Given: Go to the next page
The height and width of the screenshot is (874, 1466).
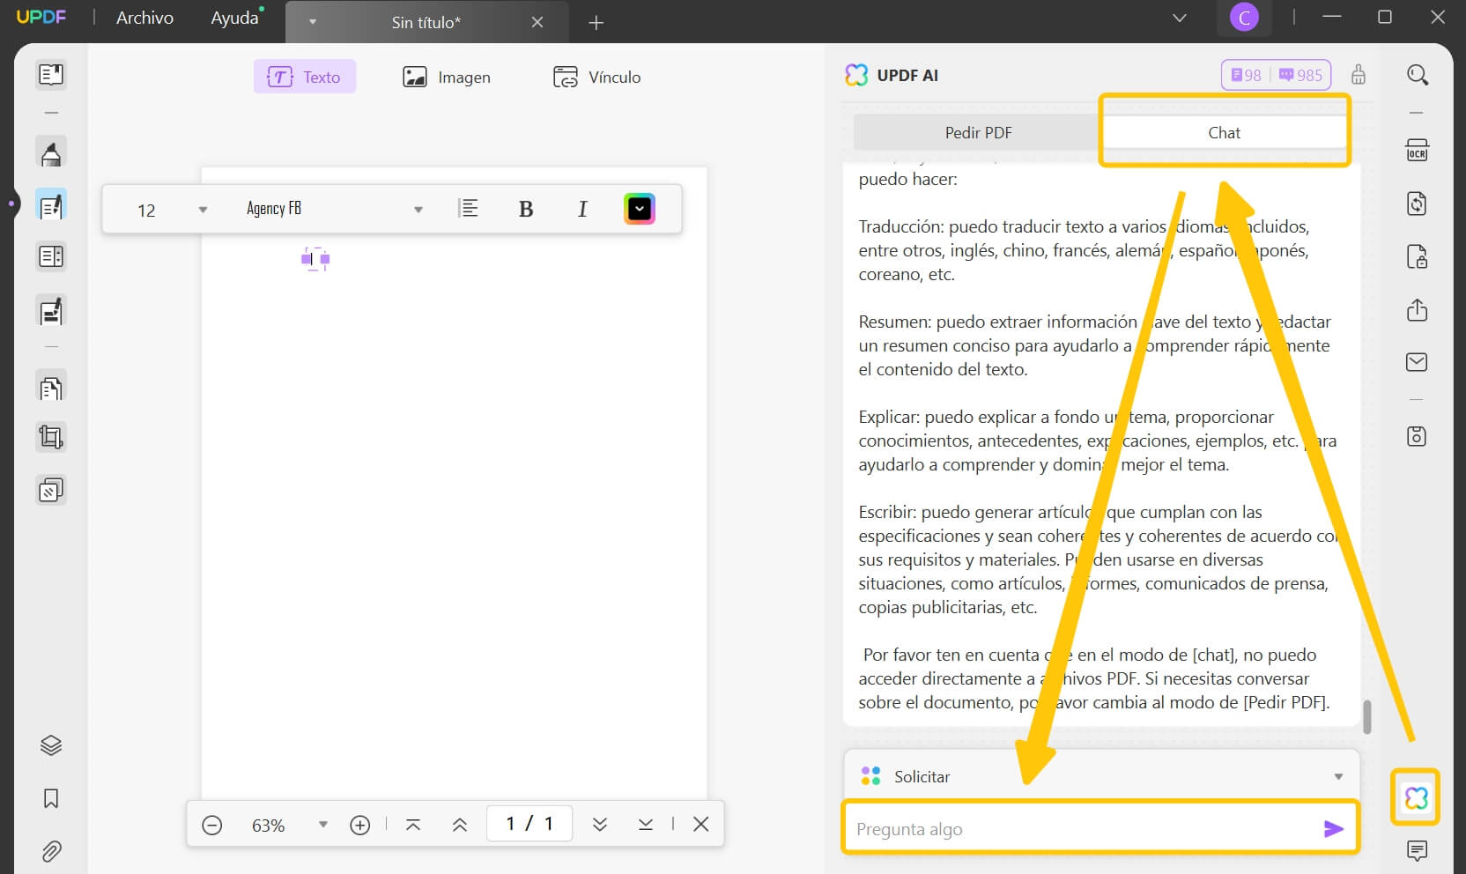Looking at the screenshot, I should 600,825.
